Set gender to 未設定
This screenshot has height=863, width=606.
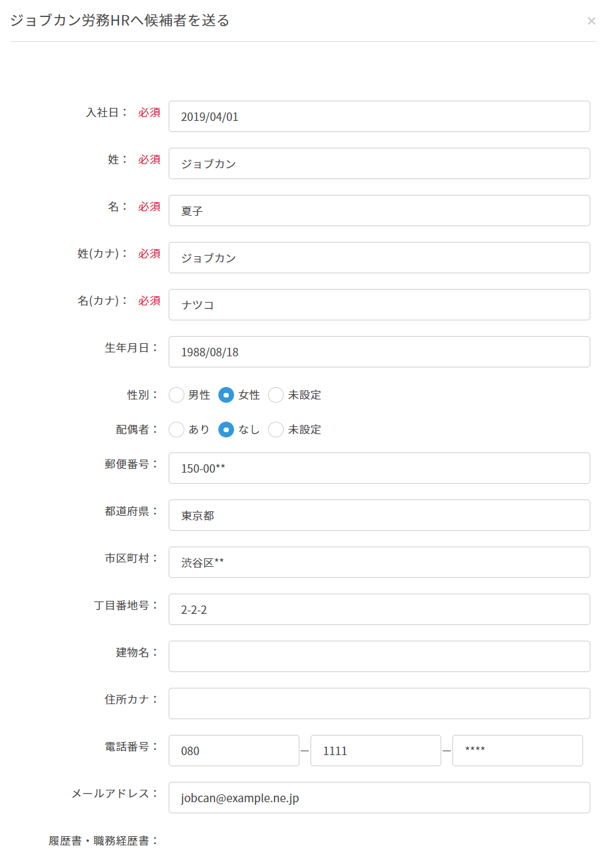click(276, 395)
